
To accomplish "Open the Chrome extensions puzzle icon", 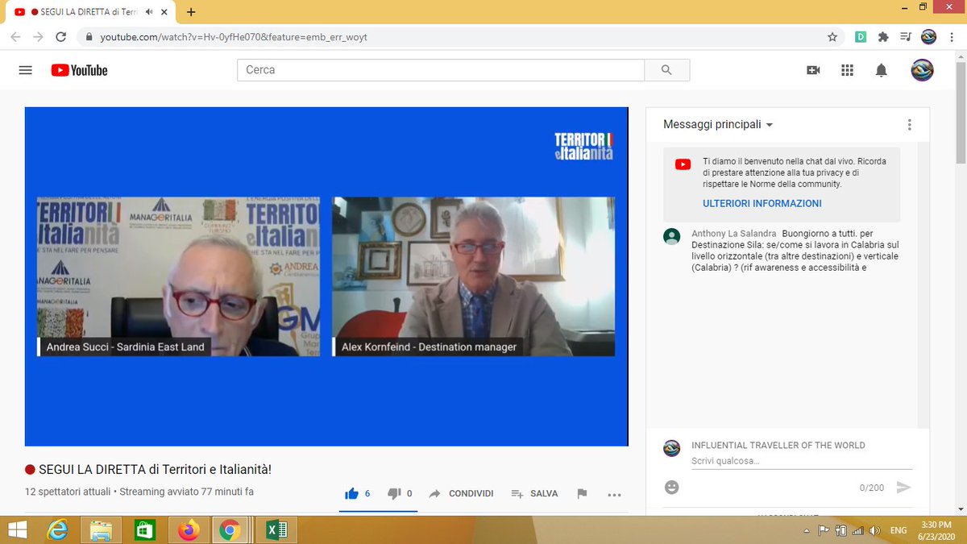I will [883, 36].
